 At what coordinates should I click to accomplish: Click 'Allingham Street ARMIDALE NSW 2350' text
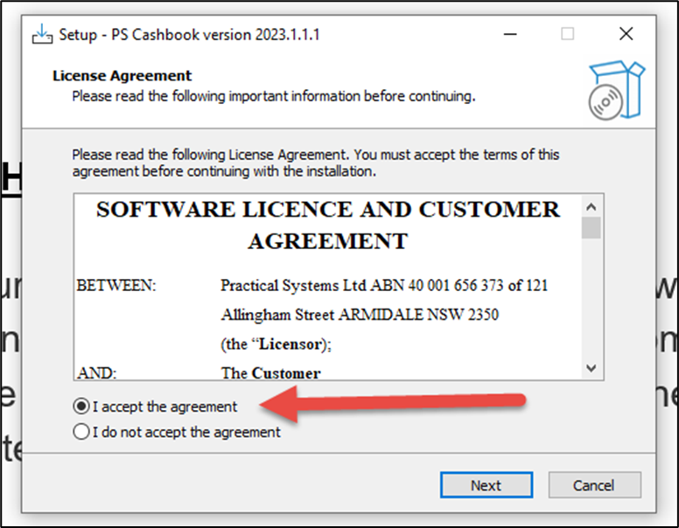[360, 315]
